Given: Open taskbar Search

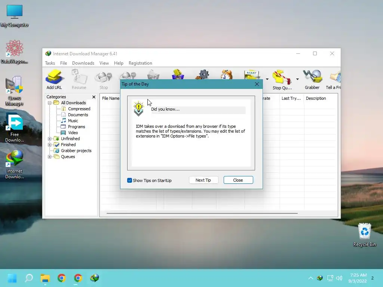Looking at the screenshot, I should click(29, 278).
